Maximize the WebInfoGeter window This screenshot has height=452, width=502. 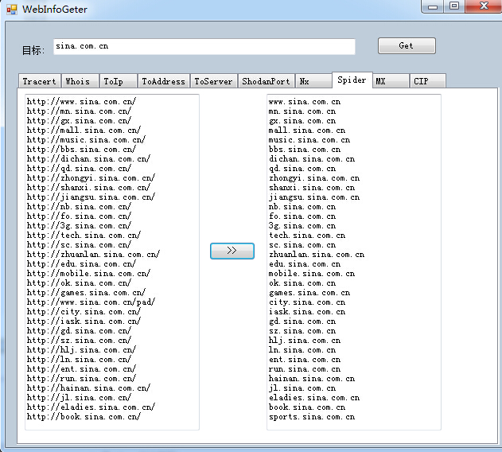coord(454,6)
